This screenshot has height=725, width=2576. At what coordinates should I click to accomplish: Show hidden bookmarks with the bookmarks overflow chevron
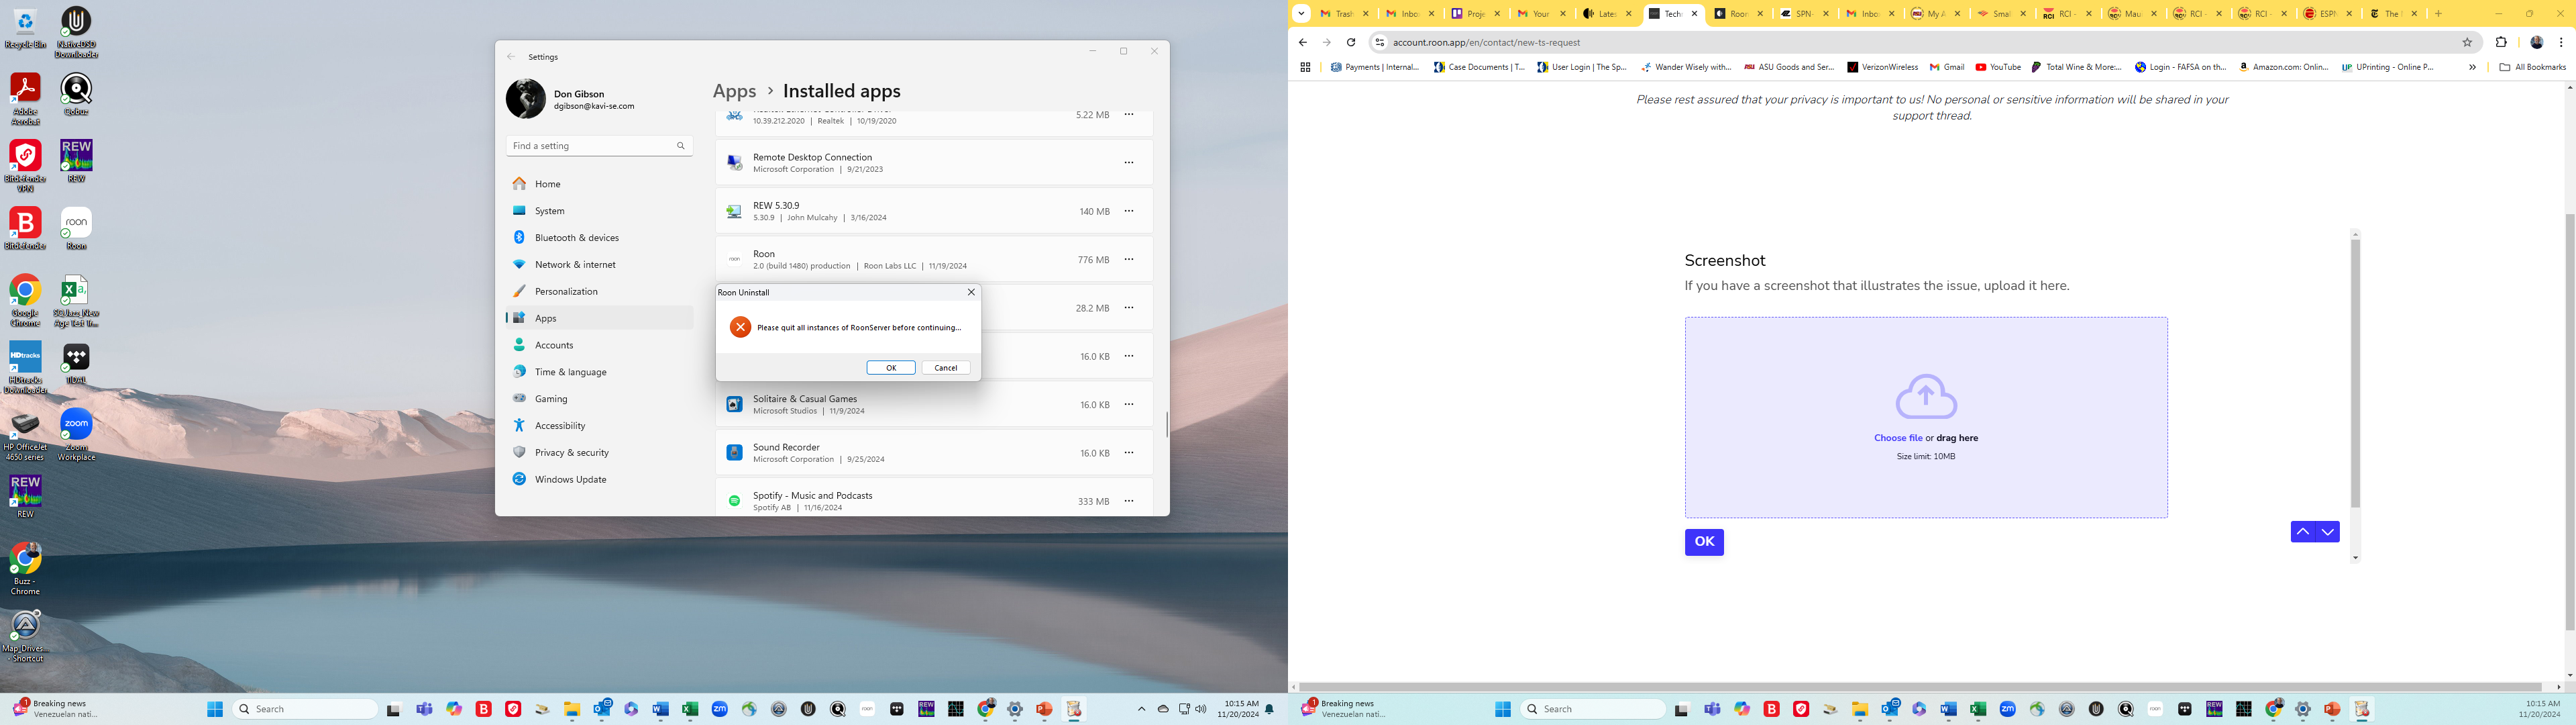tap(2472, 67)
